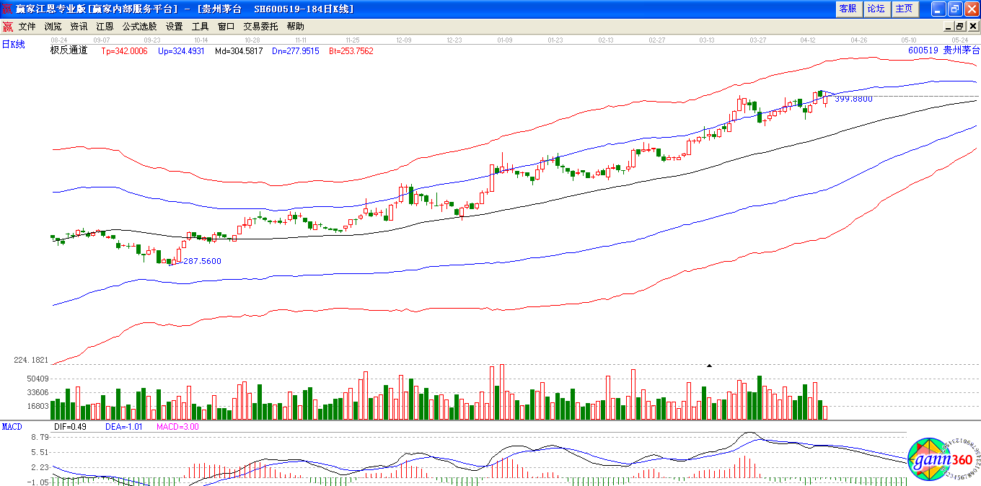
Task: Click the 极反通道 indicator name
Action: tap(69, 50)
